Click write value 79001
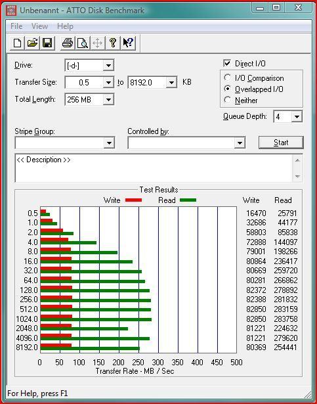This screenshot has height=404, width=317. pyautogui.click(x=256, y=252)
